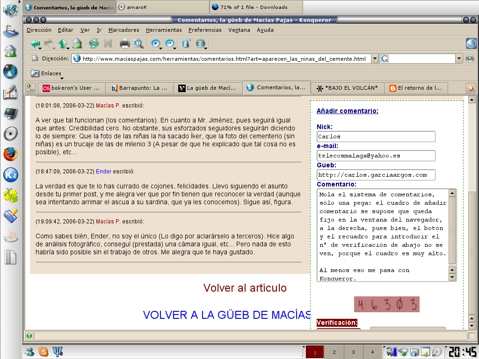Open the Google search box dropdown arrow
479x359 pixels.
pos(459,58)
